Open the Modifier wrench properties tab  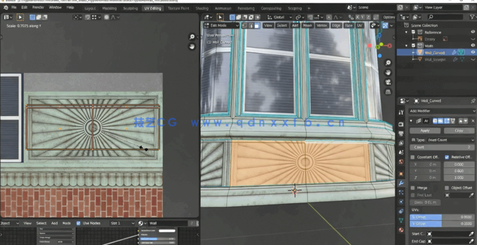(x=401, y=183)
